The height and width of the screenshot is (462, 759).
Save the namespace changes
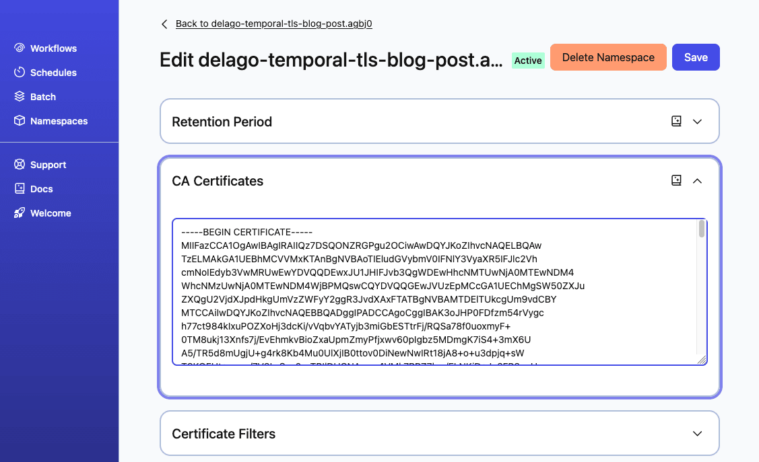click(x=696, y=57)
